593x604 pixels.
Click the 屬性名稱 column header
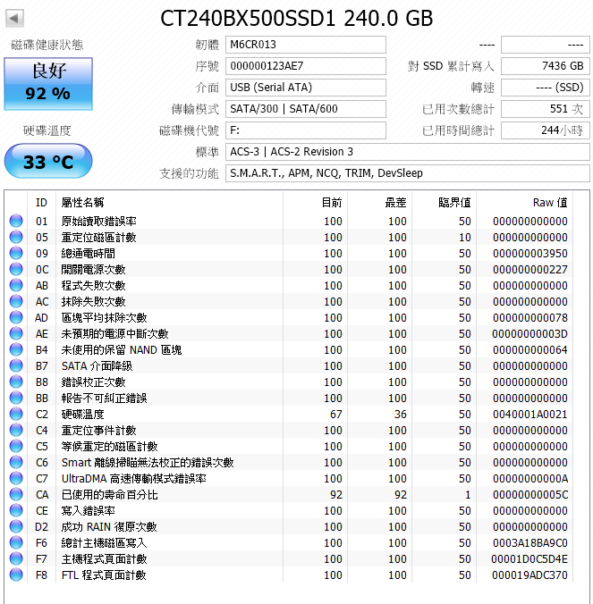169,202
